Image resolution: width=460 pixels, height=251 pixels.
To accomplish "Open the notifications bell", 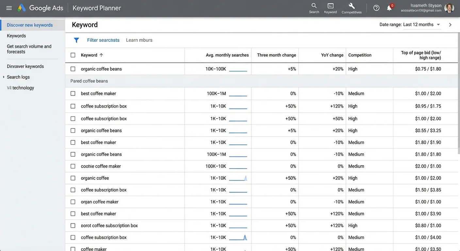I will tap(389, 8).
